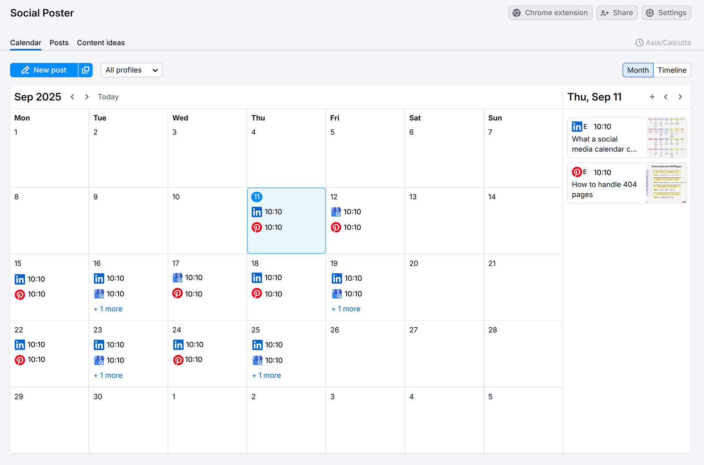Viewport: 704px width, 465px height.
Task: Click the plus icon in the Sep 11 panel
Action: pyautogui.click(x=652, y=97)
